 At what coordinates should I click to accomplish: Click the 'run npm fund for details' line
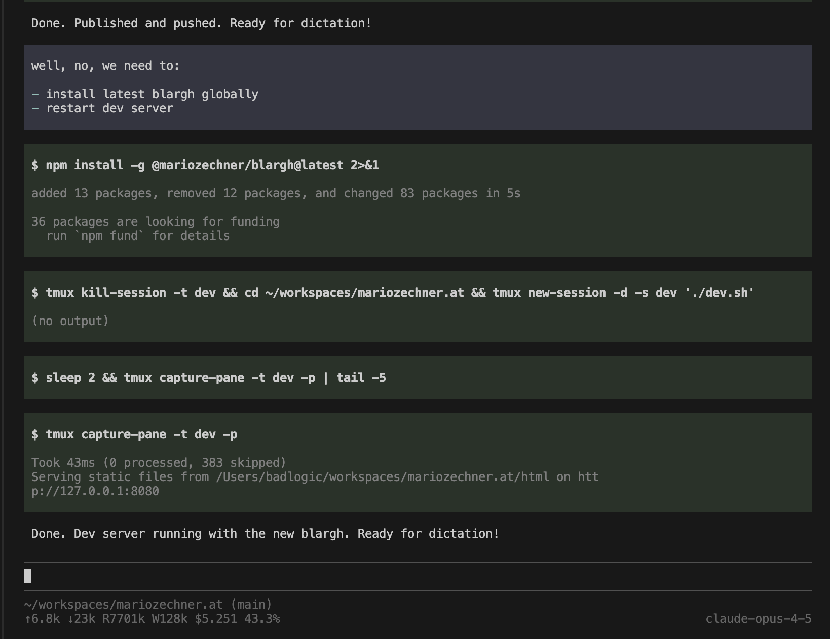(x=138, y=236)
